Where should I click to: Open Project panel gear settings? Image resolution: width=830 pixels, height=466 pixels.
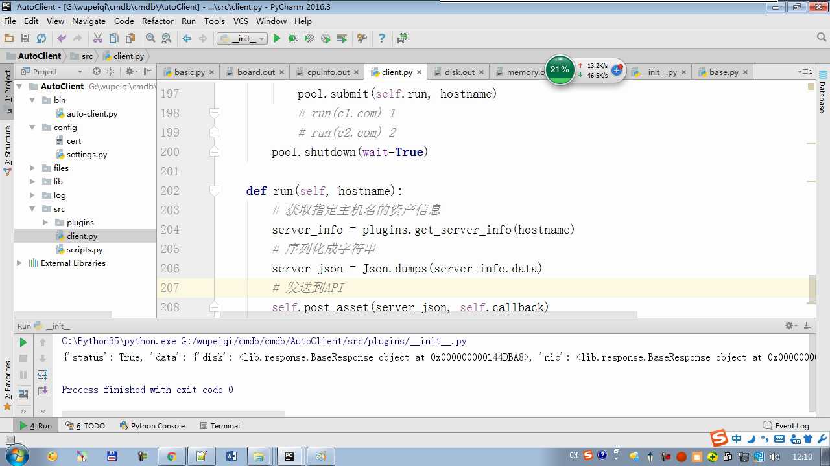point(130,71)
